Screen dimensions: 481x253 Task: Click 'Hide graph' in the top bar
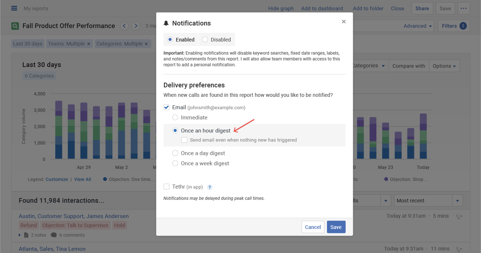[281, 8]
